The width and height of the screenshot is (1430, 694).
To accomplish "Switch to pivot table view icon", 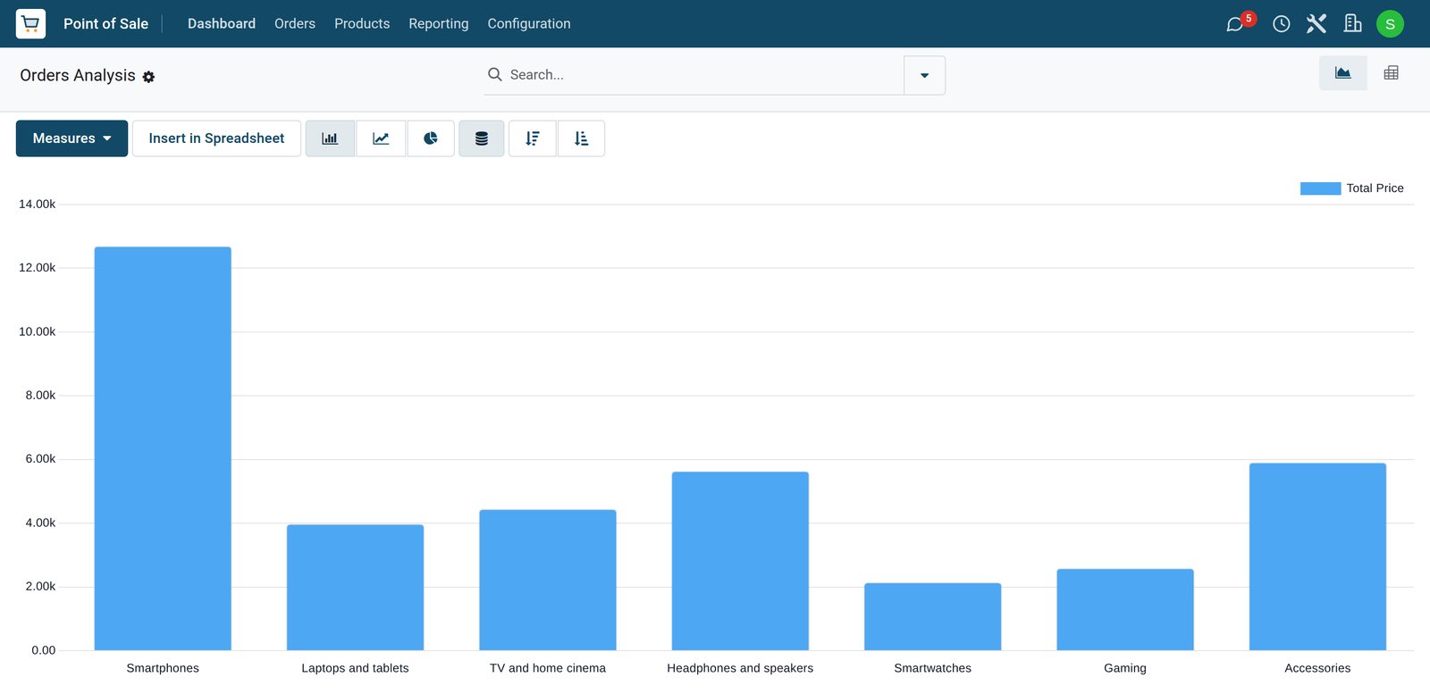I will [1391, 73].
